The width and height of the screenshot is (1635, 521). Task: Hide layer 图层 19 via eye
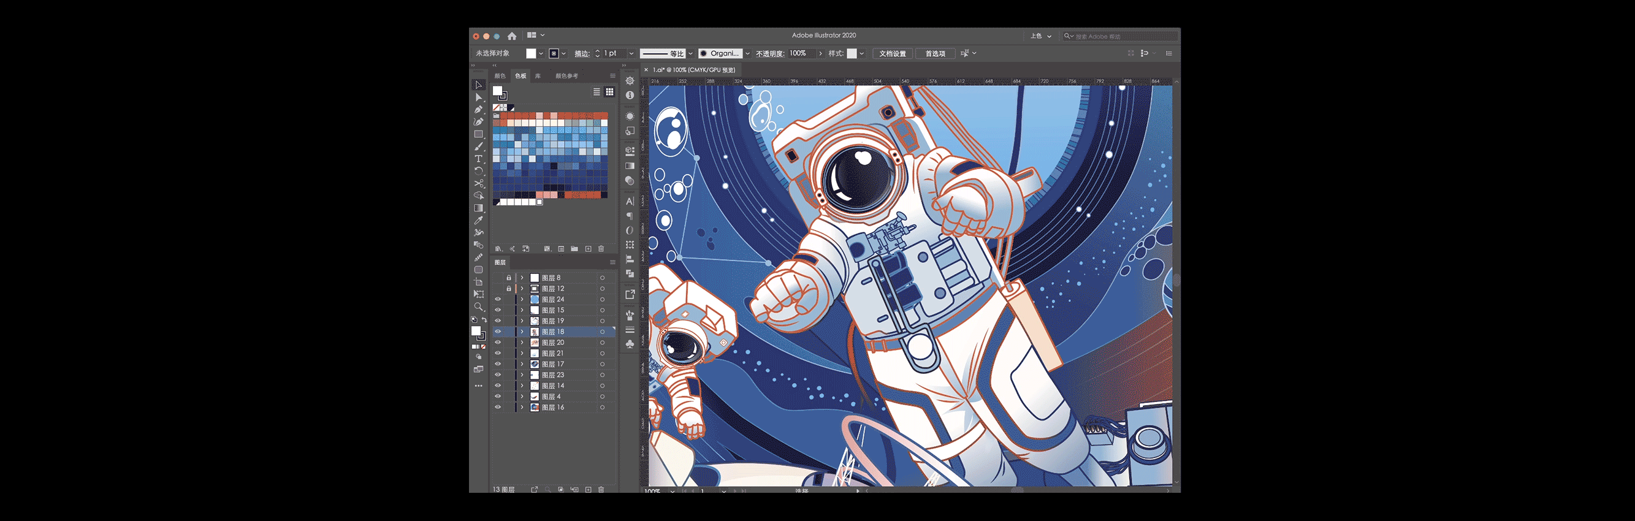(498, 321)
